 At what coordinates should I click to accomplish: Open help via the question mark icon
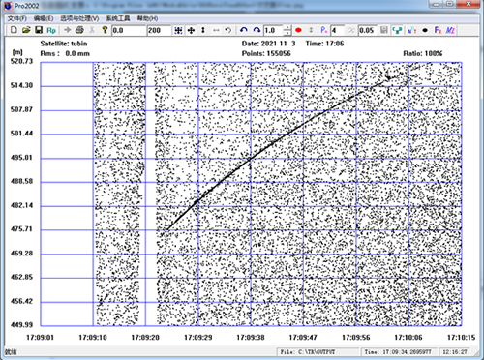(x=105, y=30)
